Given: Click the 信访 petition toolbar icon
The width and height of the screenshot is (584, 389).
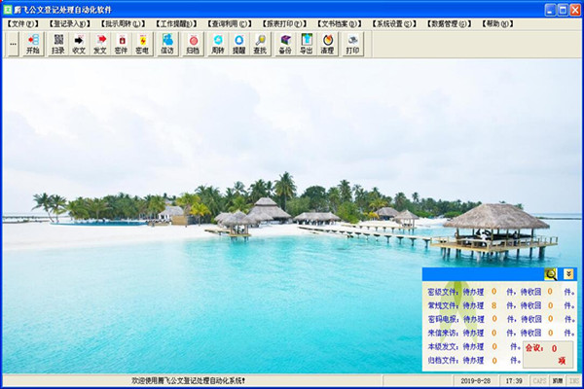Looking at the screenshot, I should tap(167, 44).
